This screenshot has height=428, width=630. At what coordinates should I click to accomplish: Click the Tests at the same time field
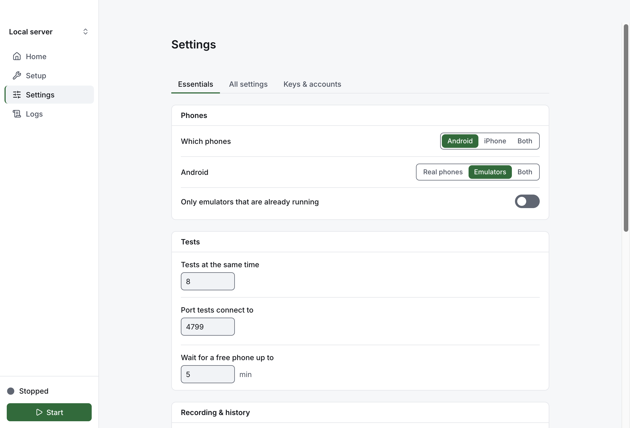point(208,281)
